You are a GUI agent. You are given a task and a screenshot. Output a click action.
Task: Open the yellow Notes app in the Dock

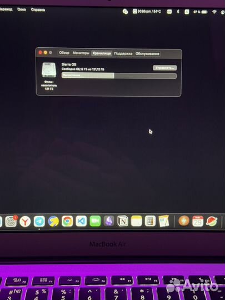coord(137,221)
